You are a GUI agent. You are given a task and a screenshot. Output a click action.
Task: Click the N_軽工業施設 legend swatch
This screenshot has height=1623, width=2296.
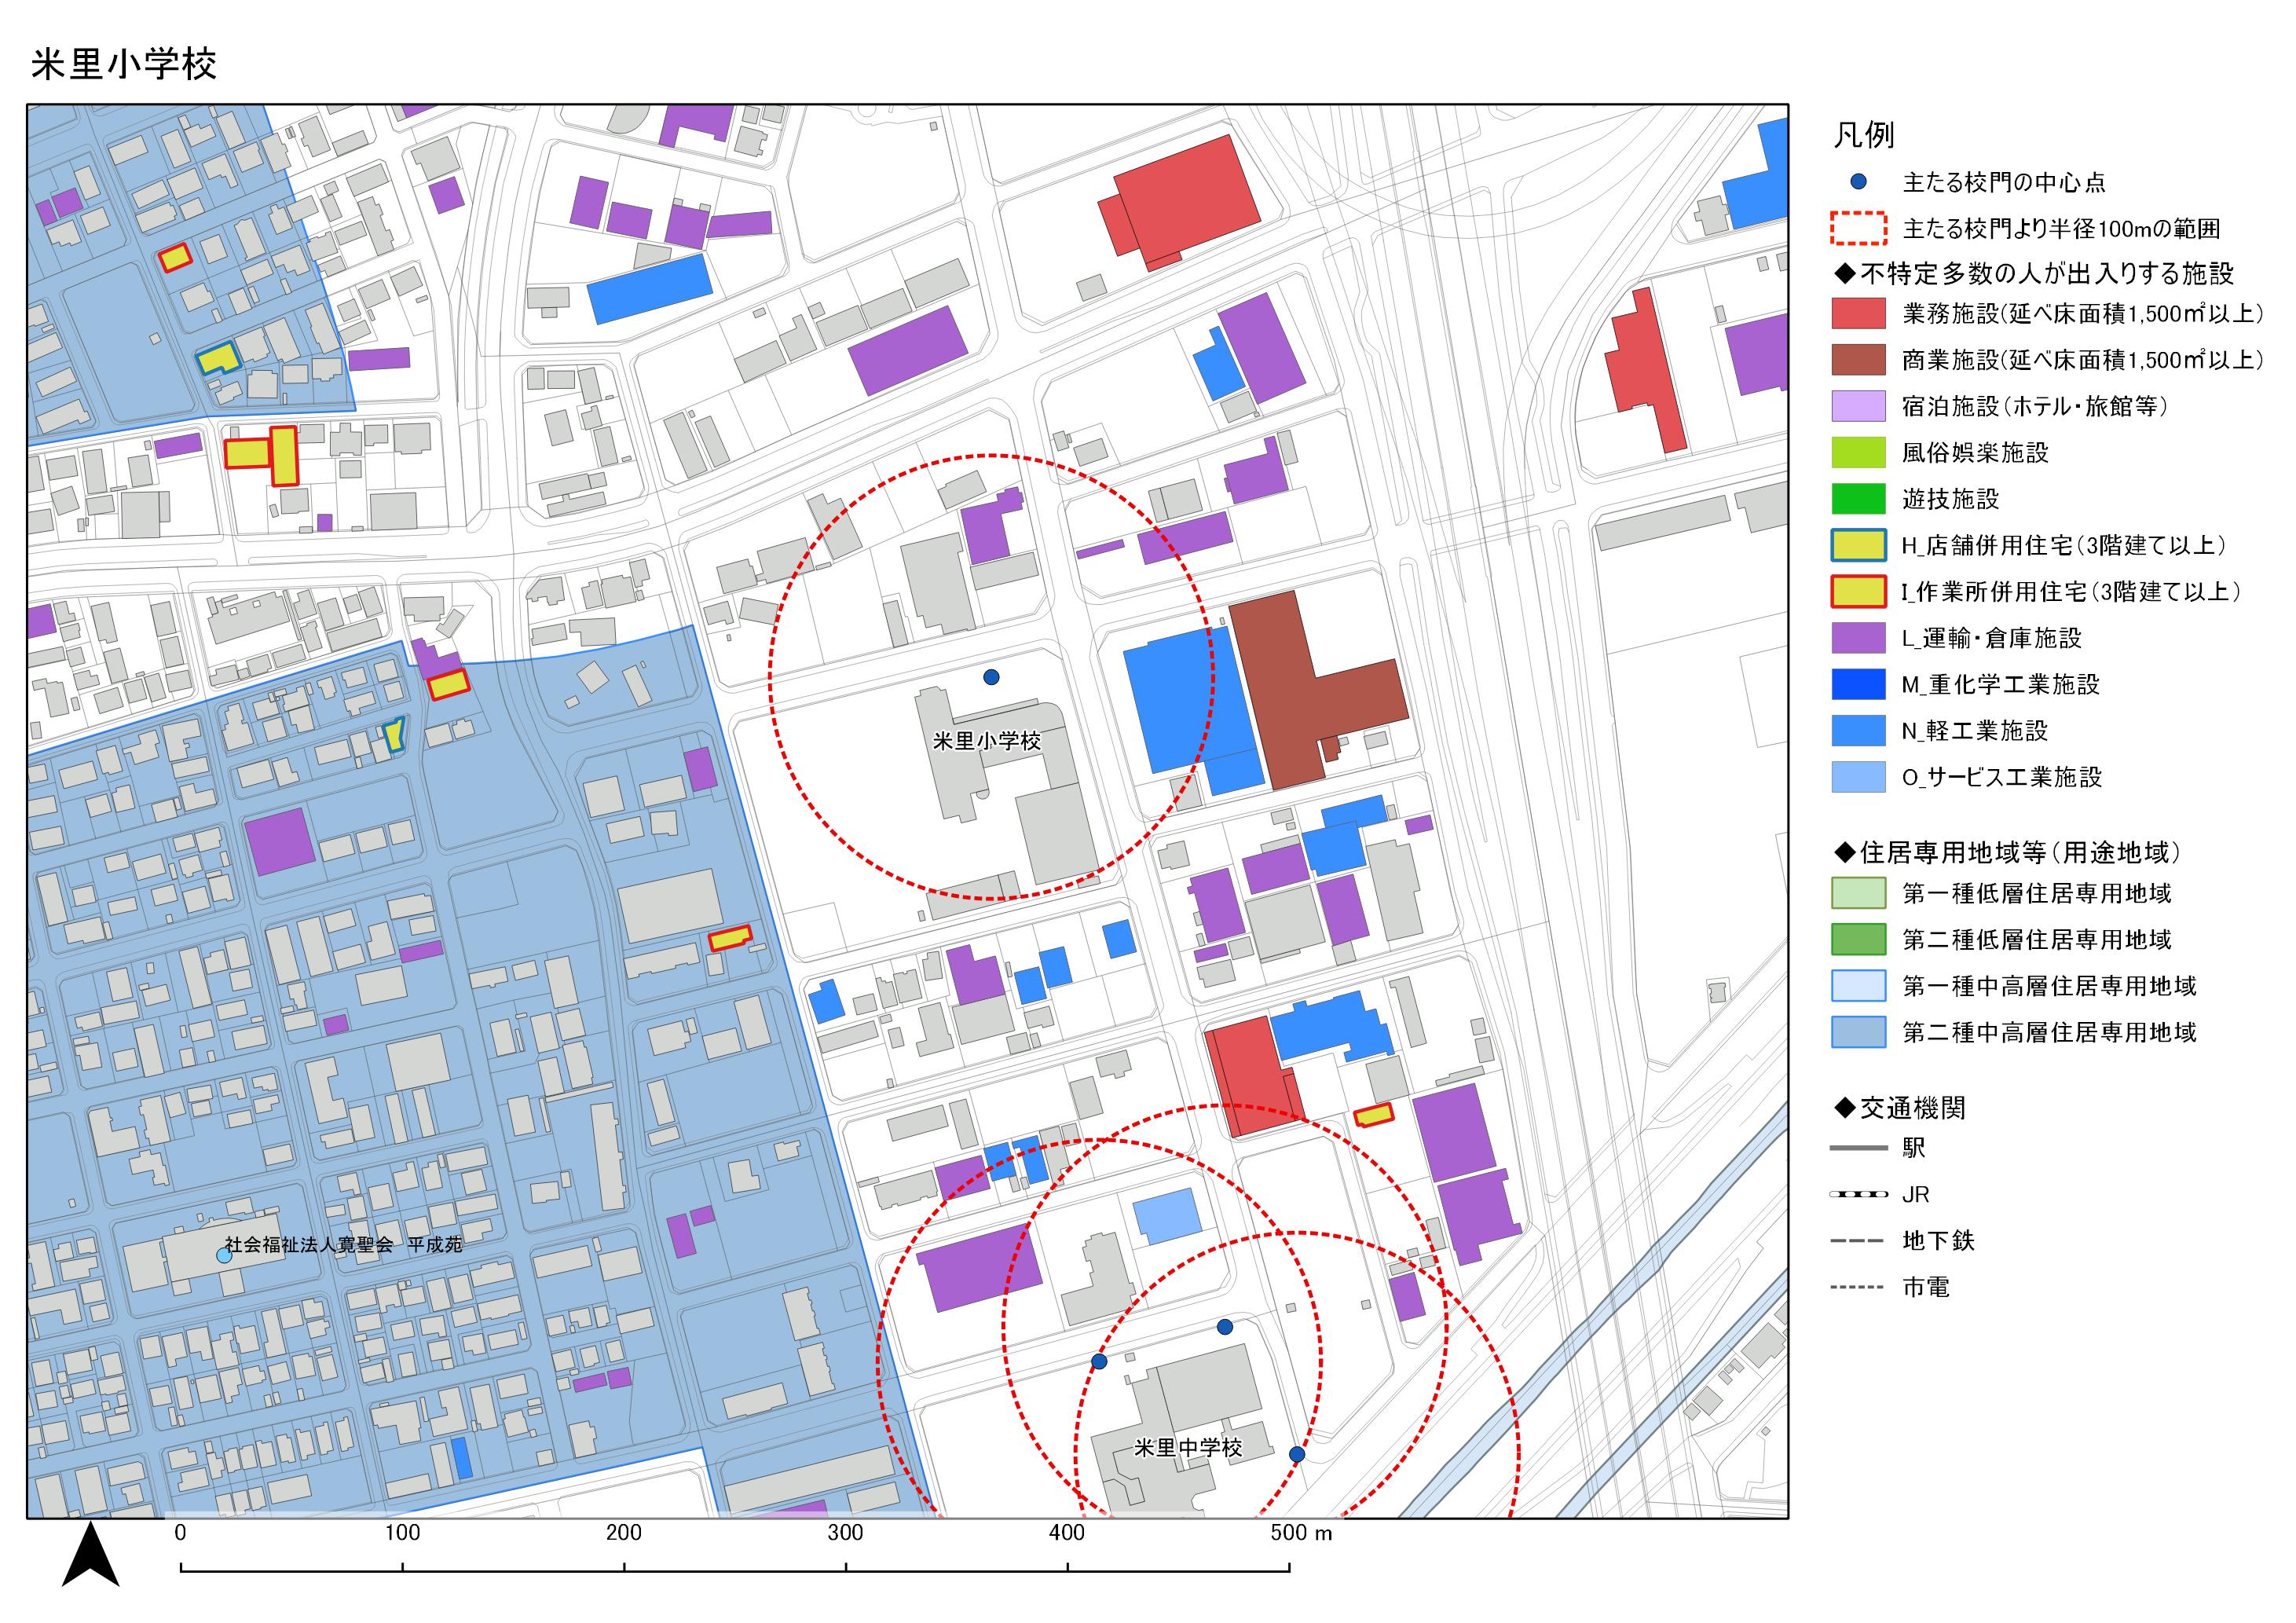[x=1858, y=731]
